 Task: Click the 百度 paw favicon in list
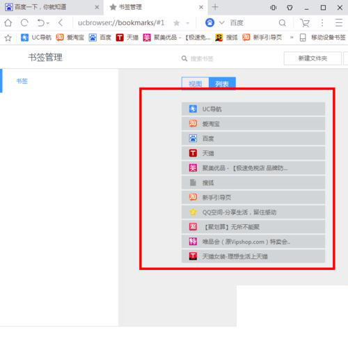pyautogui.click(x=193, y=139)
